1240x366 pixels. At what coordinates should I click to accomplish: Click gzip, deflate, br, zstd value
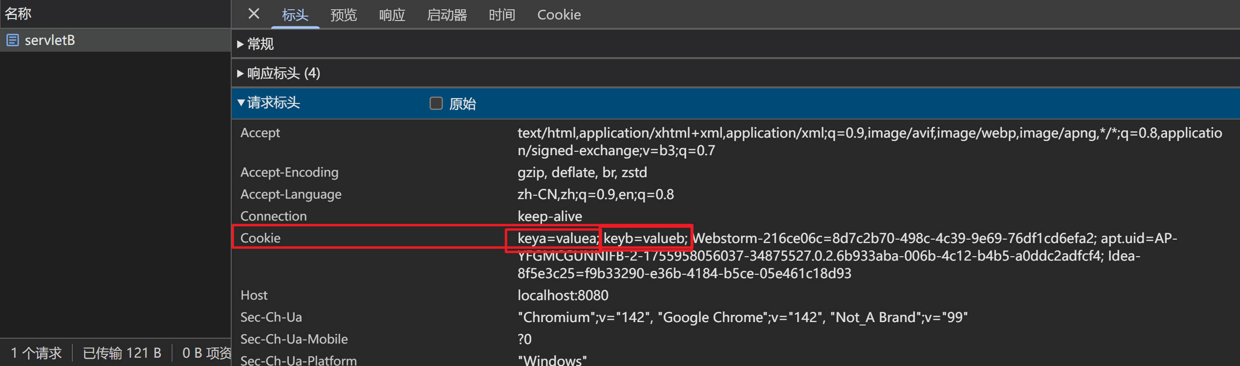tap(582, 172)
